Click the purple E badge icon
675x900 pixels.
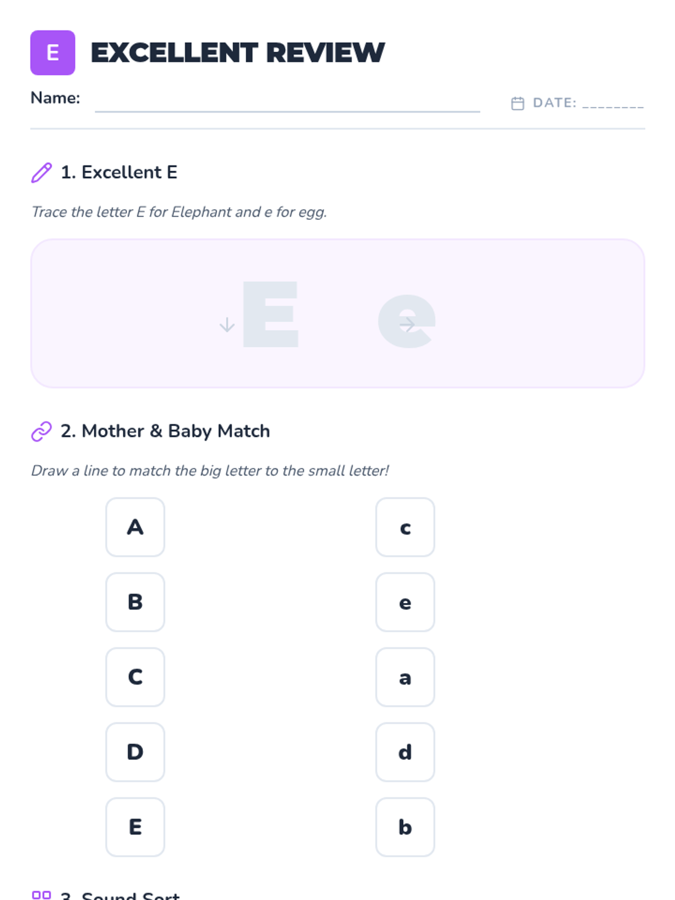tap(52, 53)
